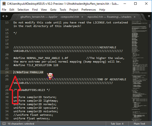Click the uniform sampler2D texture line
Image resolution: width=152 pixels, height=126 pixels.
(35, 97)
